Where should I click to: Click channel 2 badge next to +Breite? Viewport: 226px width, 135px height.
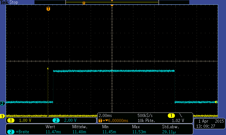coord(11,132)
